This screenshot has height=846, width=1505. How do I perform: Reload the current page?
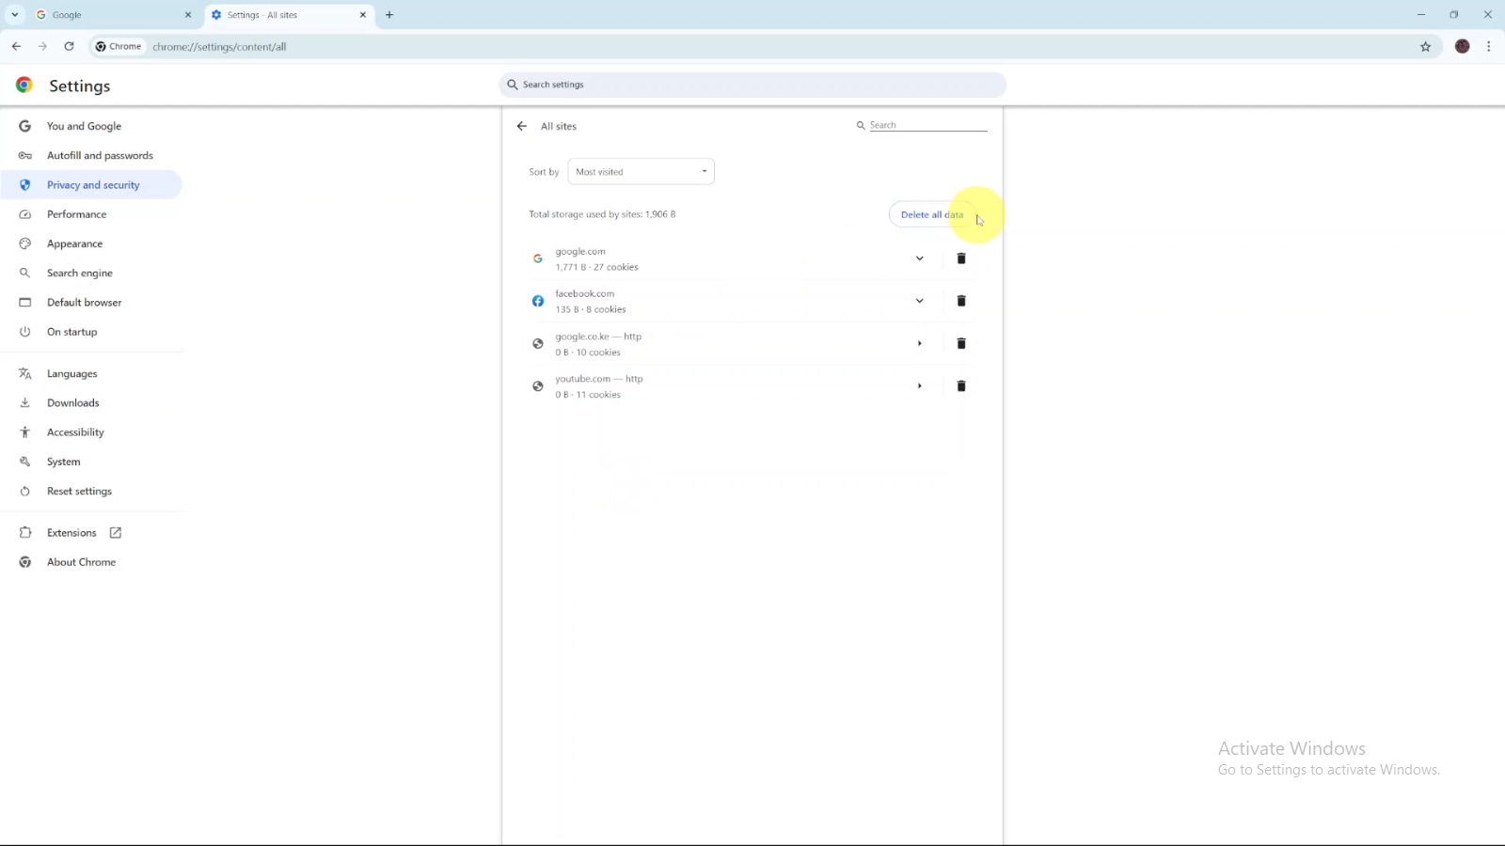tap(69, 46)
